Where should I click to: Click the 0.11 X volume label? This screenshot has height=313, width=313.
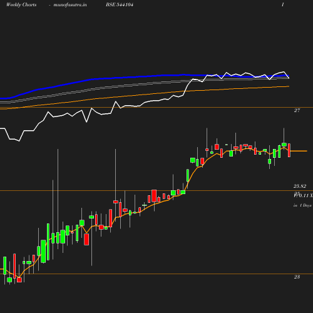point(304,195)
